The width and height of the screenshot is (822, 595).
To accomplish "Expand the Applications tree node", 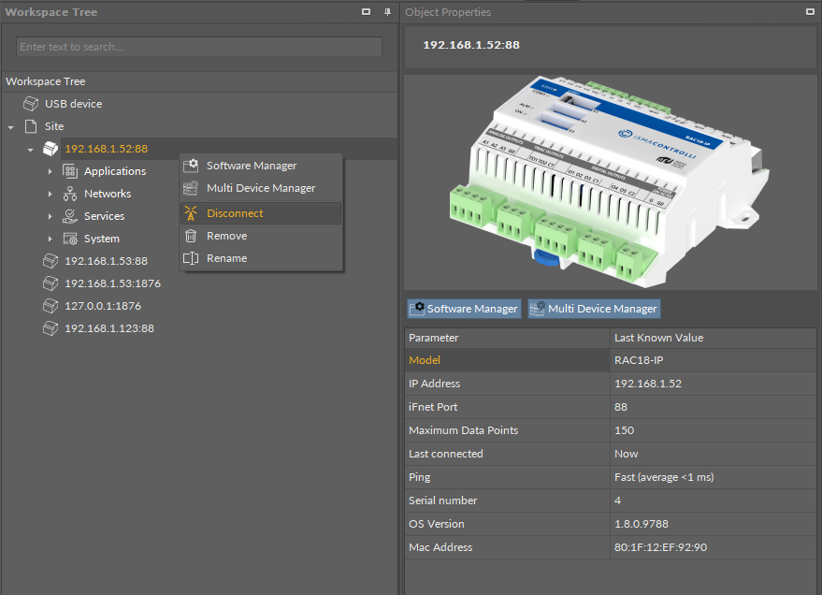I will click(x=50, y=171).
